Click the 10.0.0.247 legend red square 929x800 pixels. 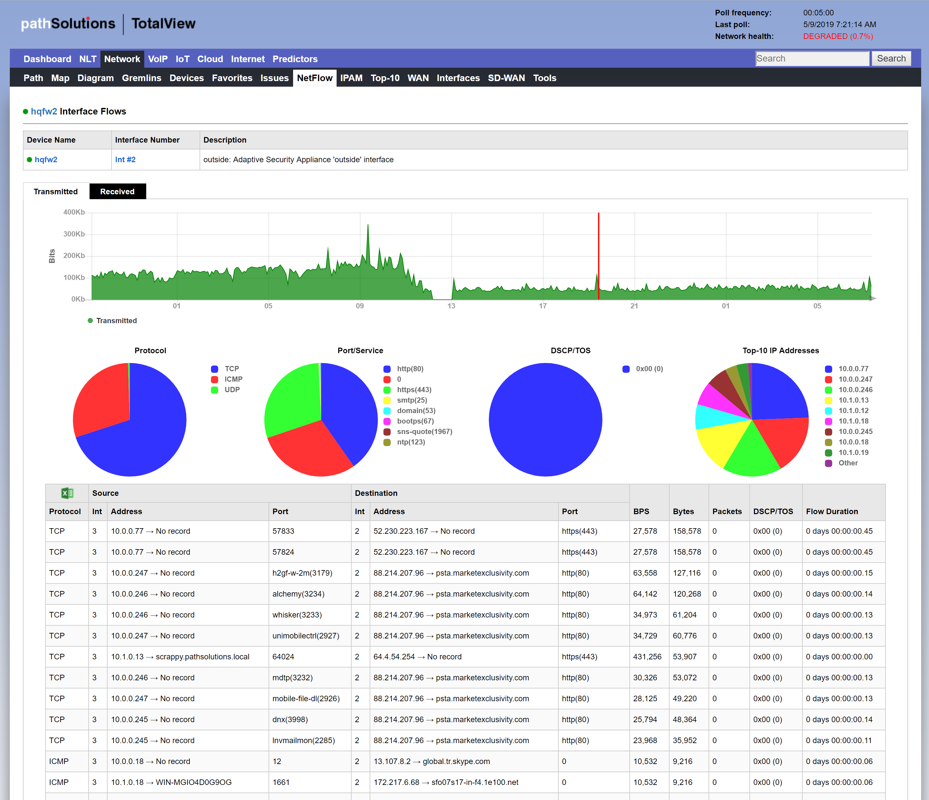[x=829, y=380]
